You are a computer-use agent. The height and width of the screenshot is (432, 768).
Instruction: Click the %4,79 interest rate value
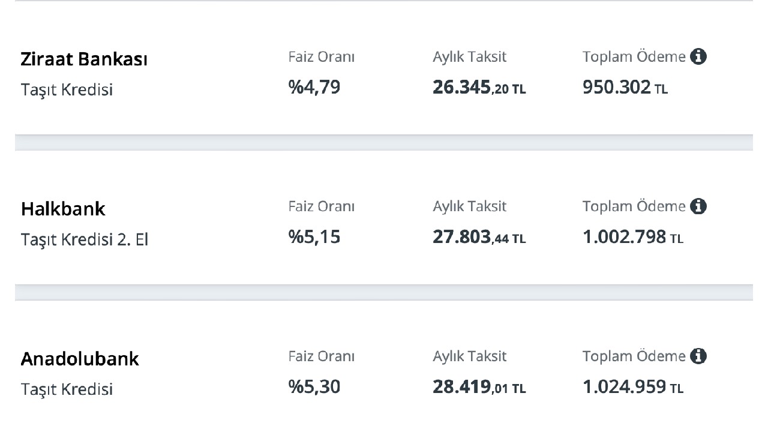314,88
